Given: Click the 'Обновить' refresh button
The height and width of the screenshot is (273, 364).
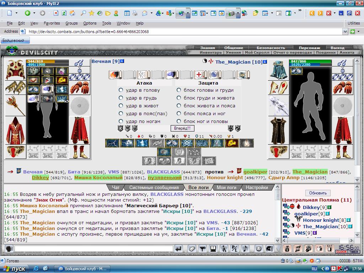Looking at the screenshot, I should (x=318, y=193).
